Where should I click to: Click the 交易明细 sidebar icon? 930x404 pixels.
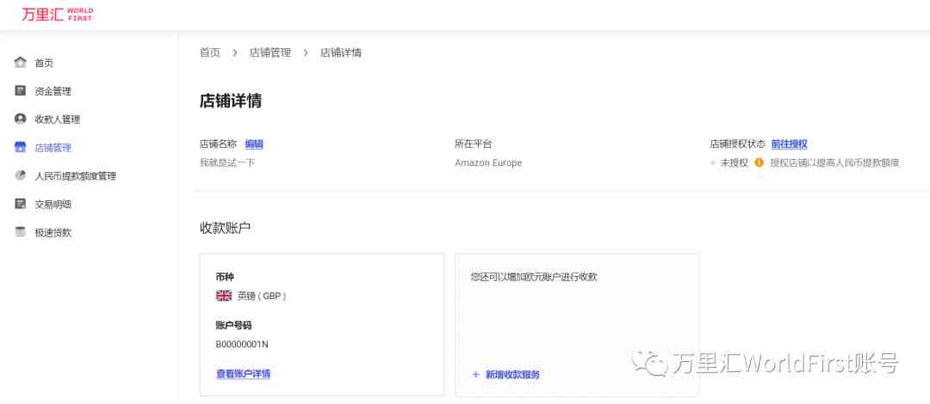20,204
